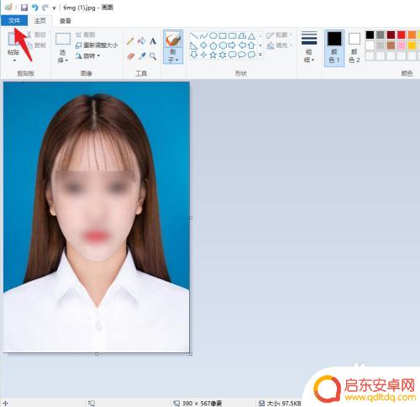Choose the Four-point star shape

203,55
